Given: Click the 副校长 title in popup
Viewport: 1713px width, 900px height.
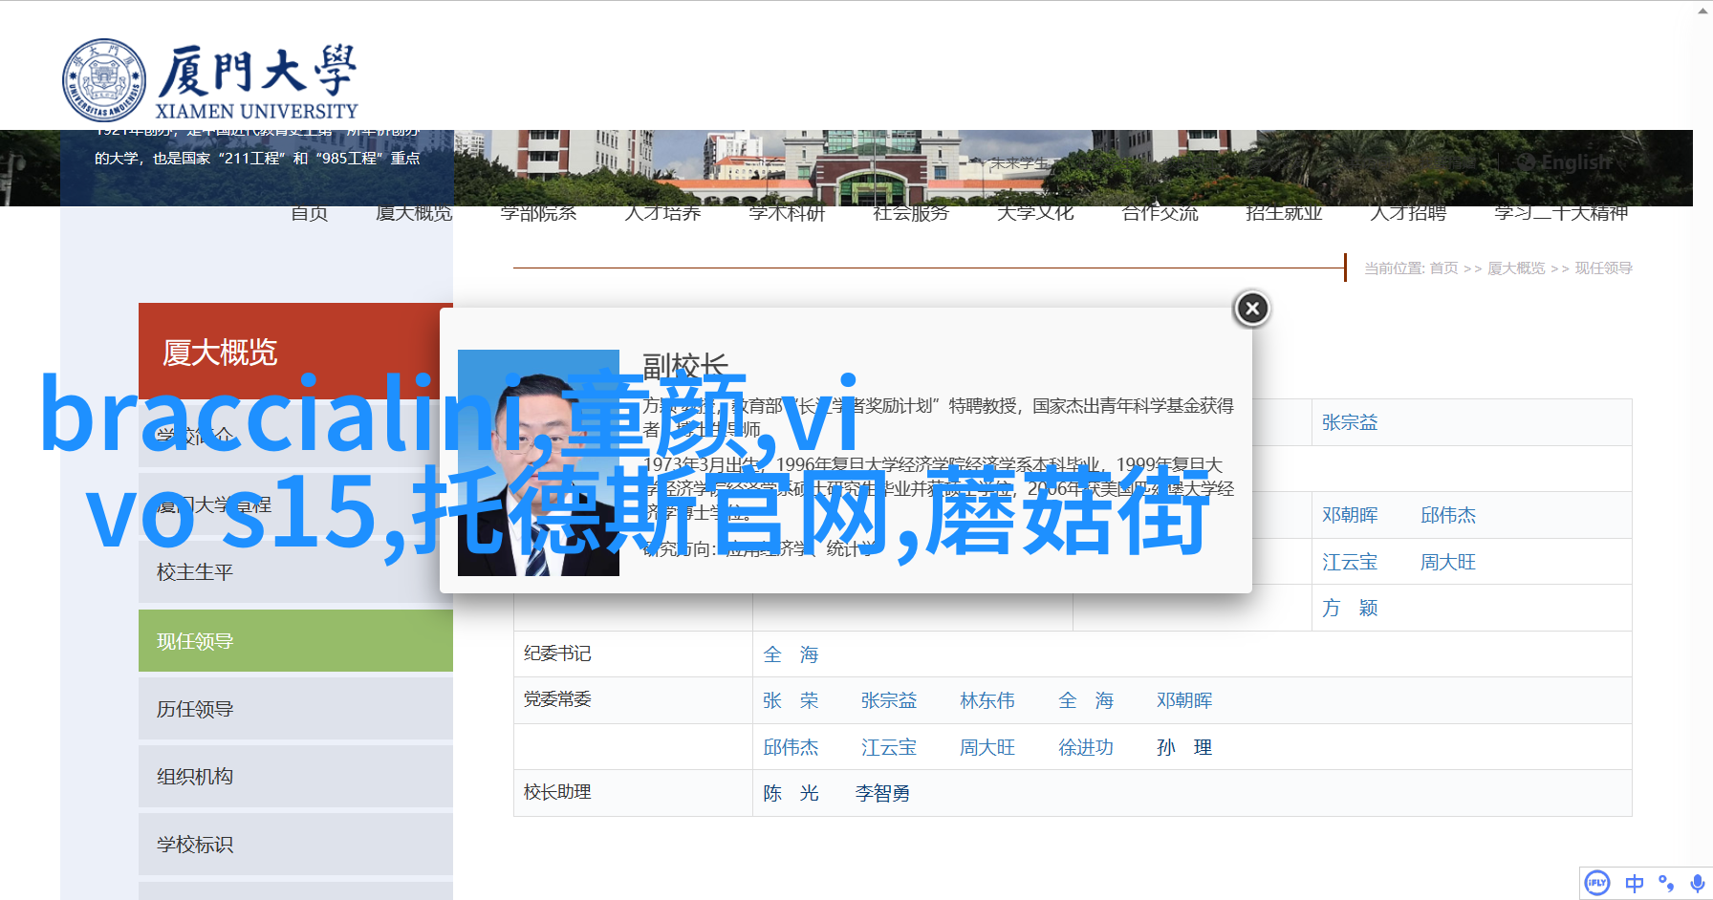Looking at the screenshot, I should pyautogui.click(x=685, y=365).
